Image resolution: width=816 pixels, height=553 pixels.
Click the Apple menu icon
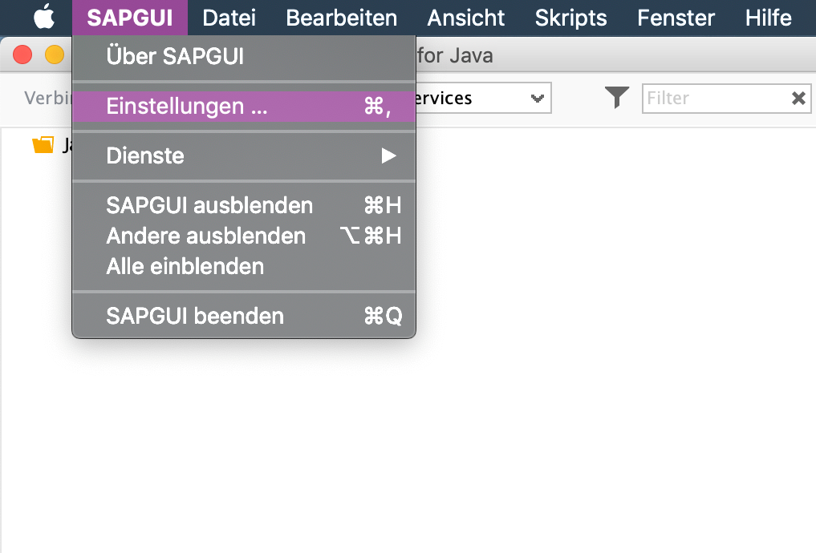click(43, 17)
